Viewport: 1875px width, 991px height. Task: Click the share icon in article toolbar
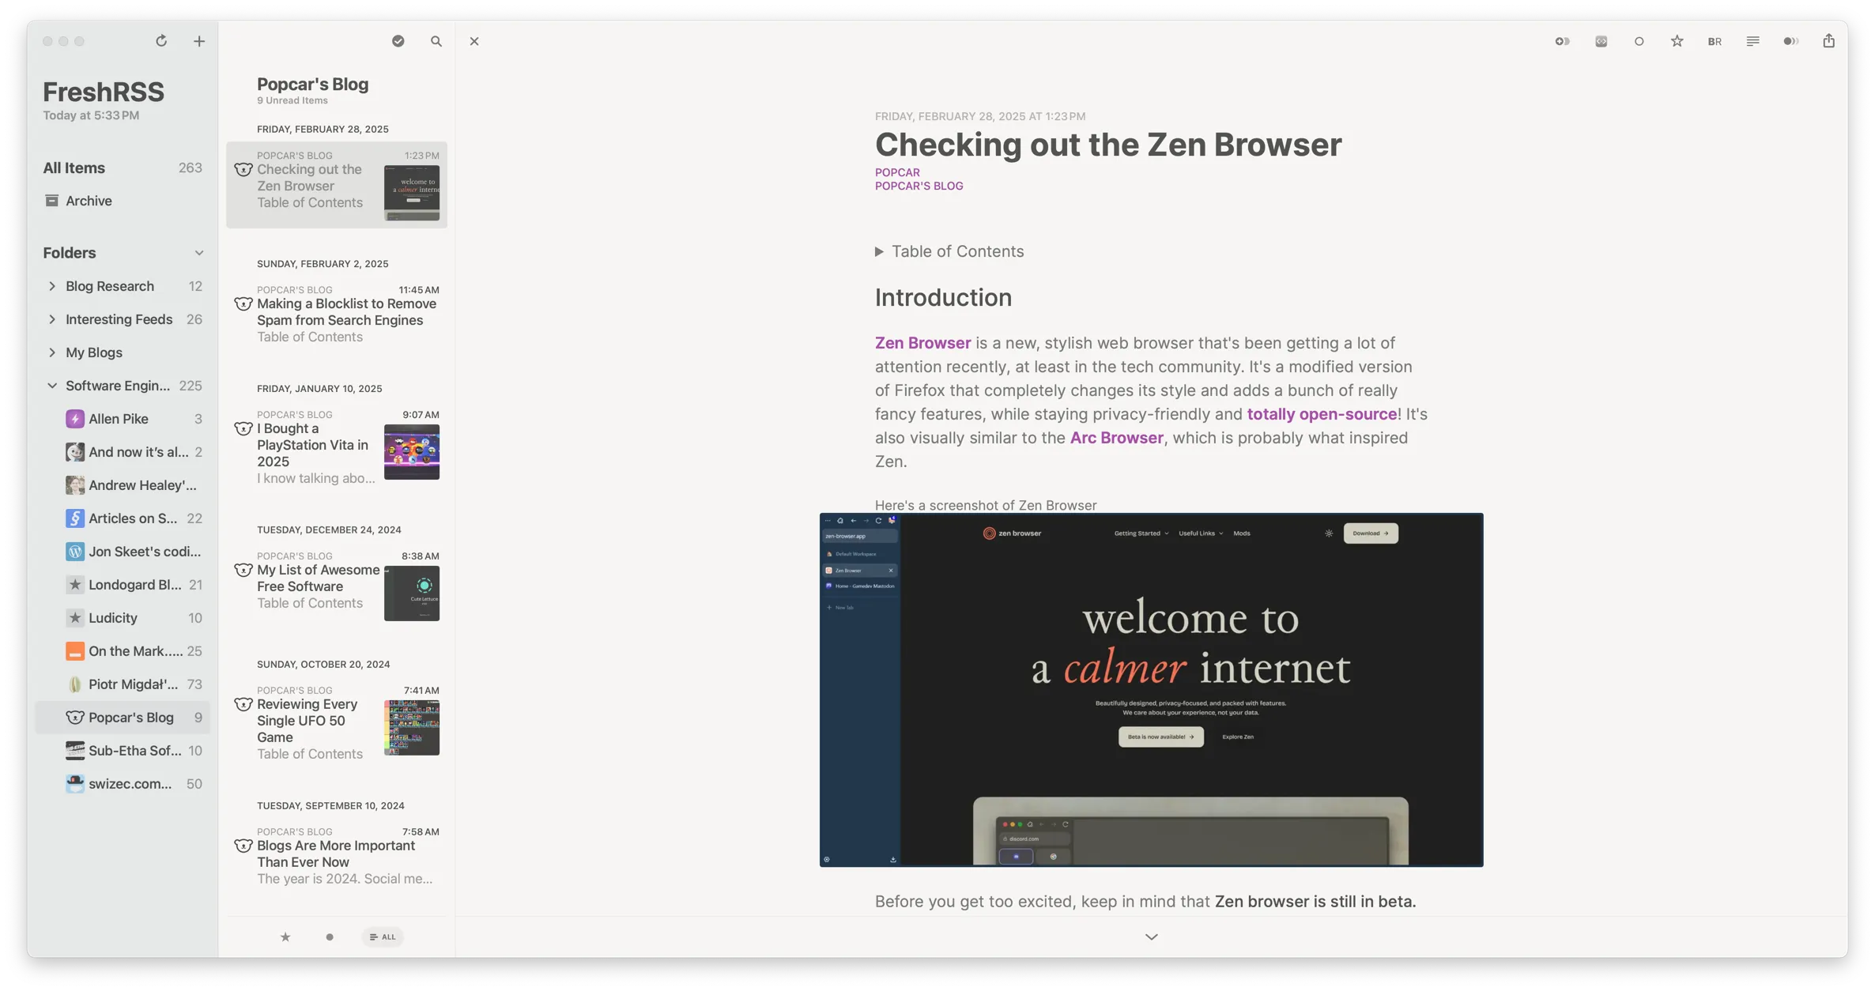[1828, 41]
